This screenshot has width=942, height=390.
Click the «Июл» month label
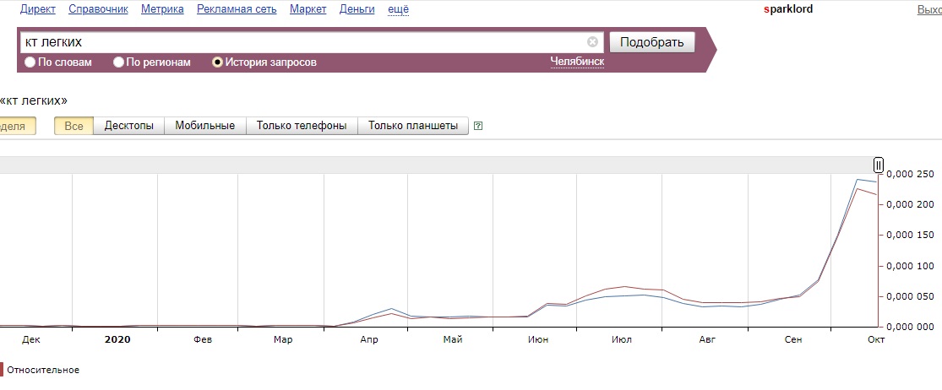tap(621, 339)
